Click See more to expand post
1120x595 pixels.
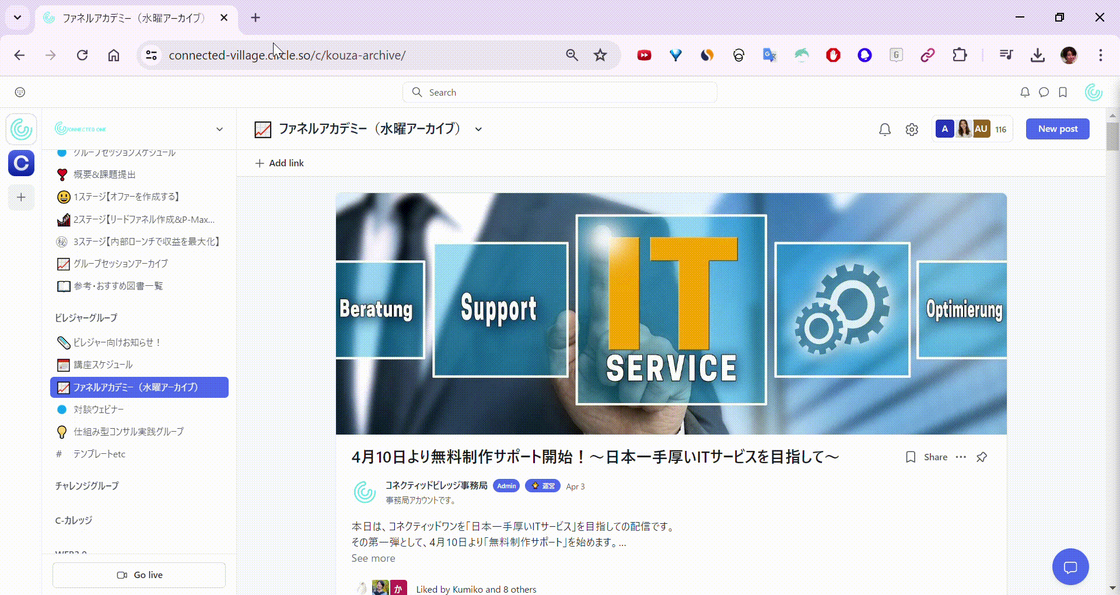373,558
